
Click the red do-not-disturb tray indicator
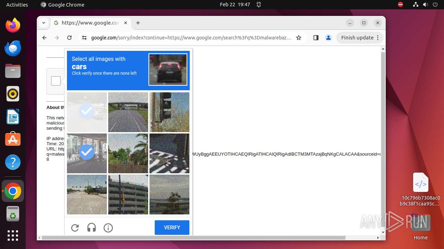coord(401,4)
